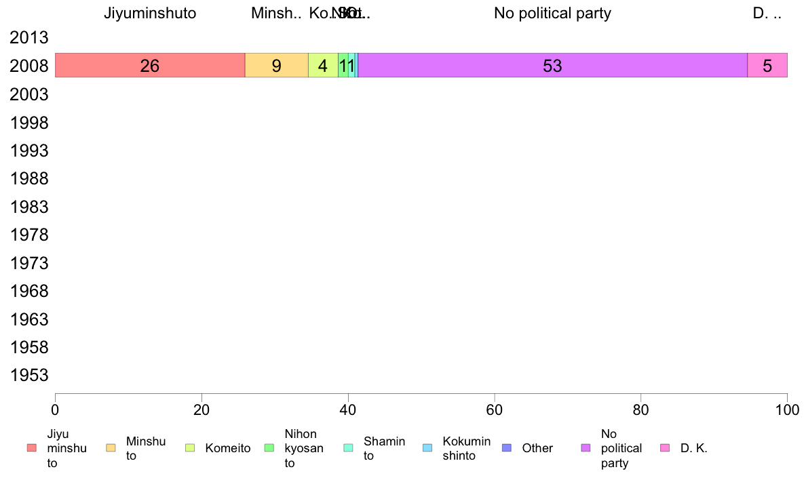Select the orange bar segment labeled 9
The height and width of the screenshot is (499, 806).
tap(277, 65)
